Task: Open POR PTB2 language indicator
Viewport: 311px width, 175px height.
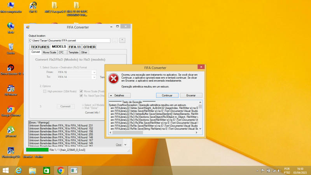Action: point(287,171)
